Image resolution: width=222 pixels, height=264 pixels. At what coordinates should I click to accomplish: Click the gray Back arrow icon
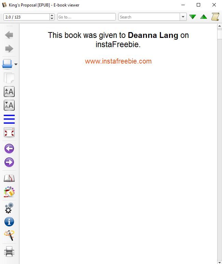pyautogui.click(x=9, y=35)
